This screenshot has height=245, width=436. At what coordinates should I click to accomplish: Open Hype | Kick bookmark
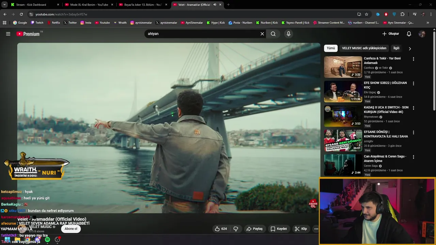click(216, 22)
